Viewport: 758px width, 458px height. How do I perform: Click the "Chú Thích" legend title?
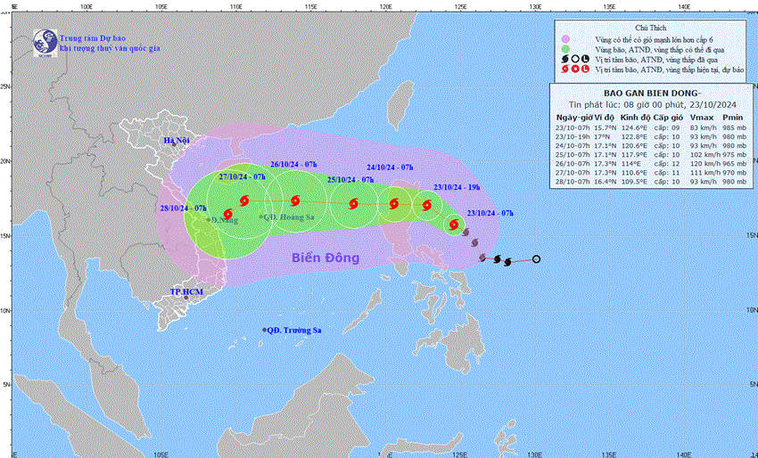point(651,28)
